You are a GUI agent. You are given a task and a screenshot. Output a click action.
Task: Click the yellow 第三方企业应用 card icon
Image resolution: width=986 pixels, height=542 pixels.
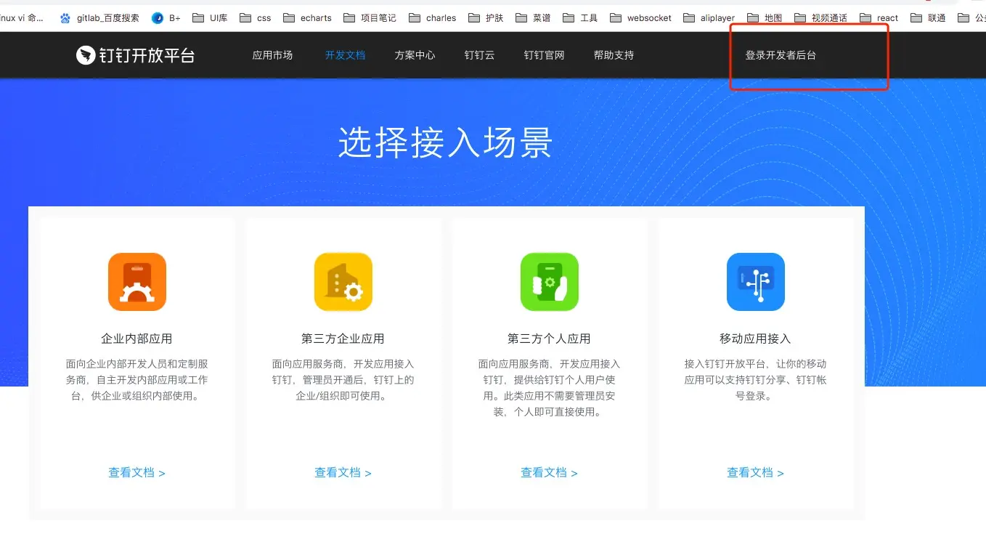pos(343,282)
